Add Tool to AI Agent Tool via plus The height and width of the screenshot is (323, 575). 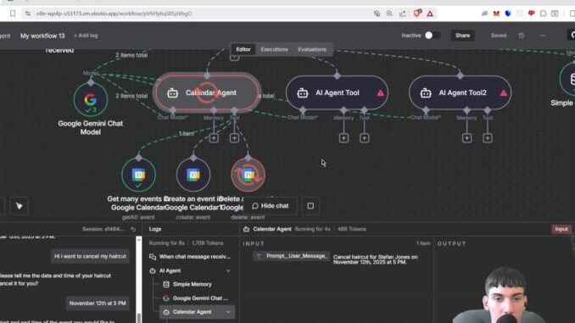364,138
